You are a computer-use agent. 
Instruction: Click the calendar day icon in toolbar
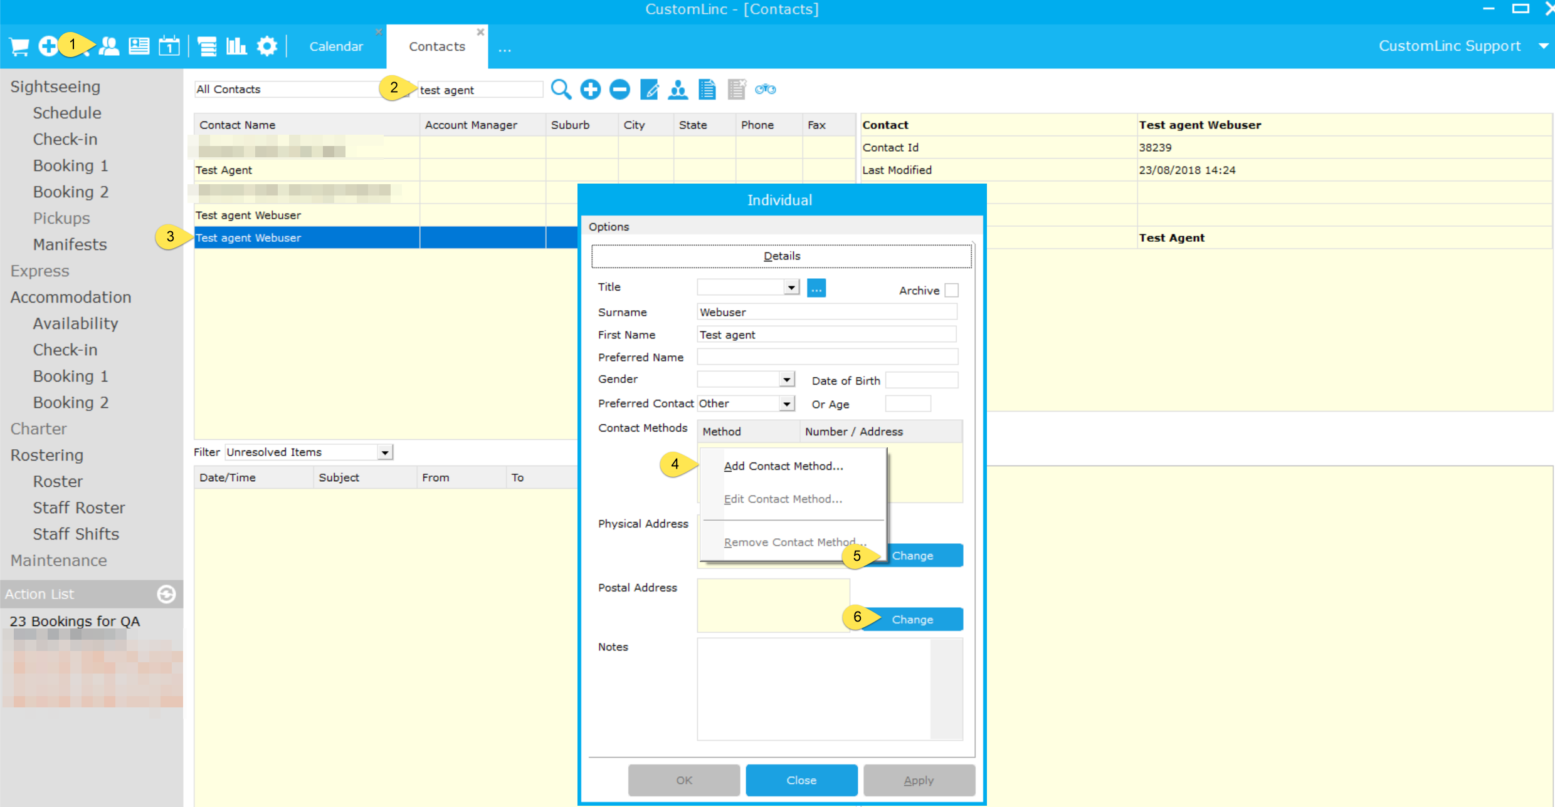(x=169, y=46)
